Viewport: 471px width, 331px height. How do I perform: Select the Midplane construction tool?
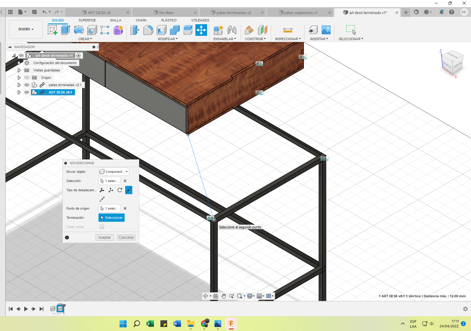pyautogui.click(x=262, y=30)
